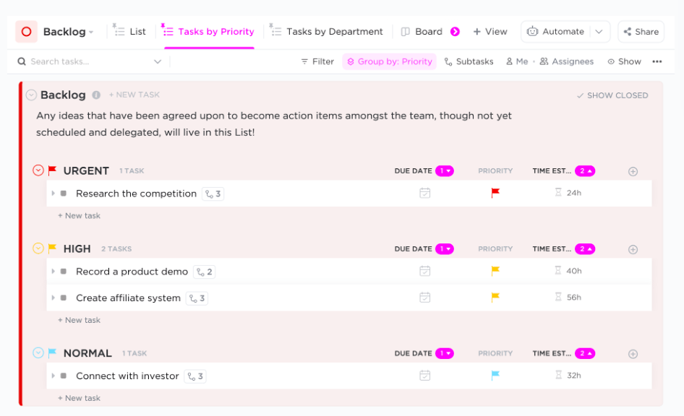684x416 pixels.
Task: Open the three-dot more options menu
Action: tap(657, 61)
